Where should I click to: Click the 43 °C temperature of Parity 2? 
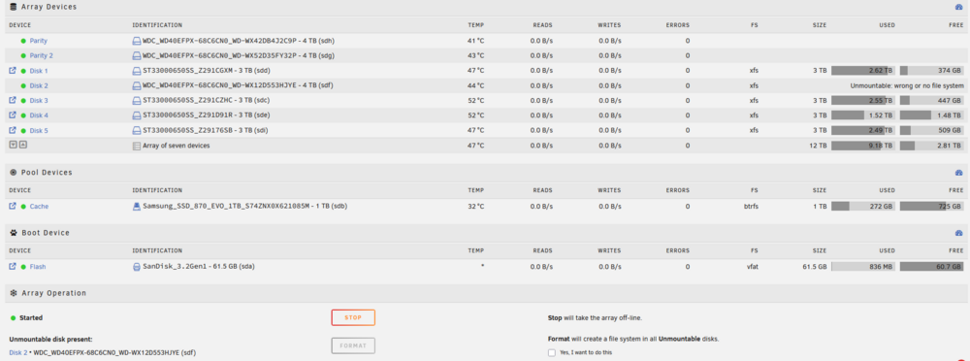[475, 55]
